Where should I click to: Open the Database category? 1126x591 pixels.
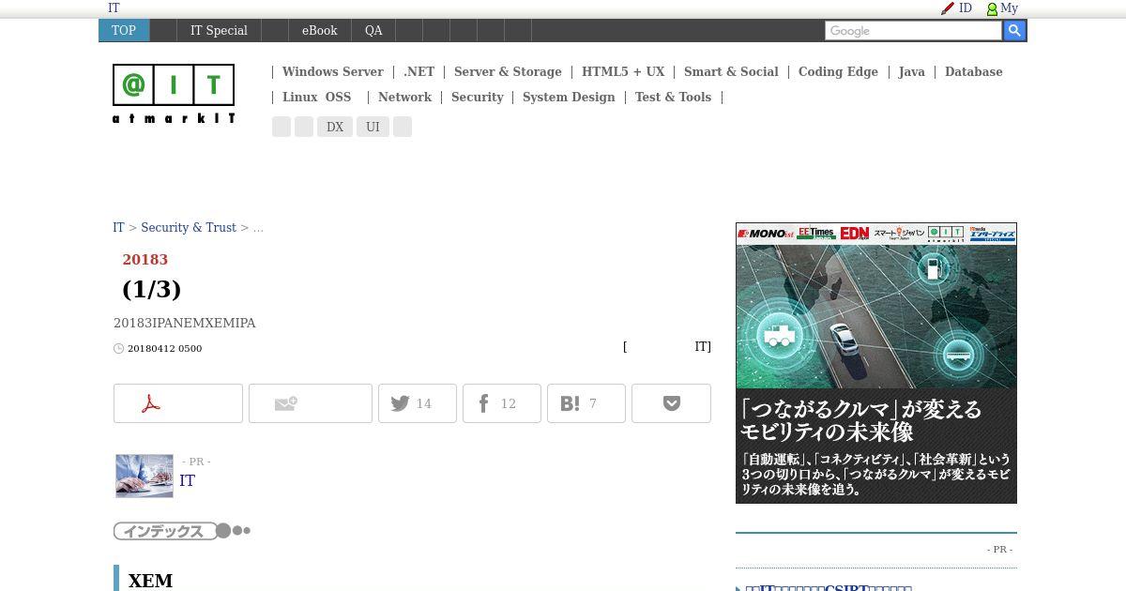[x=973, y=72]
